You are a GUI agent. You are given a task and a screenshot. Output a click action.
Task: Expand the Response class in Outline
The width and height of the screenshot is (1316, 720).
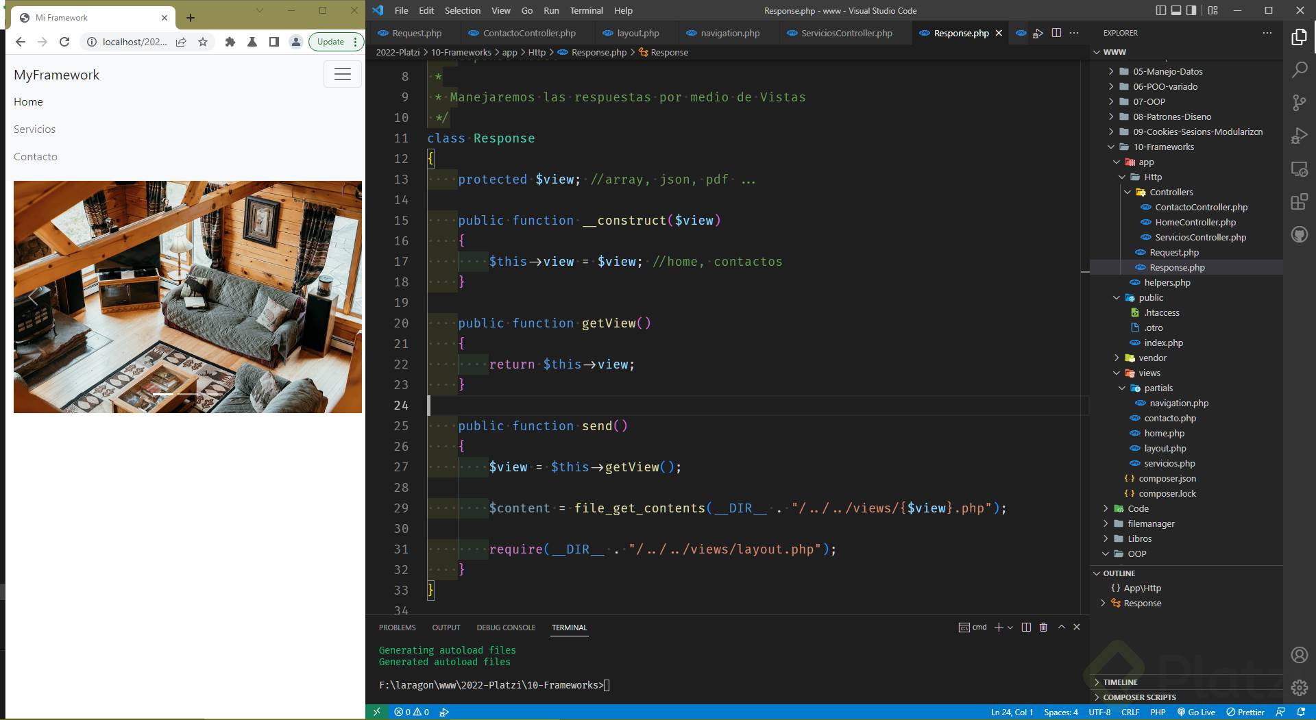click(x=1103, y=603)
